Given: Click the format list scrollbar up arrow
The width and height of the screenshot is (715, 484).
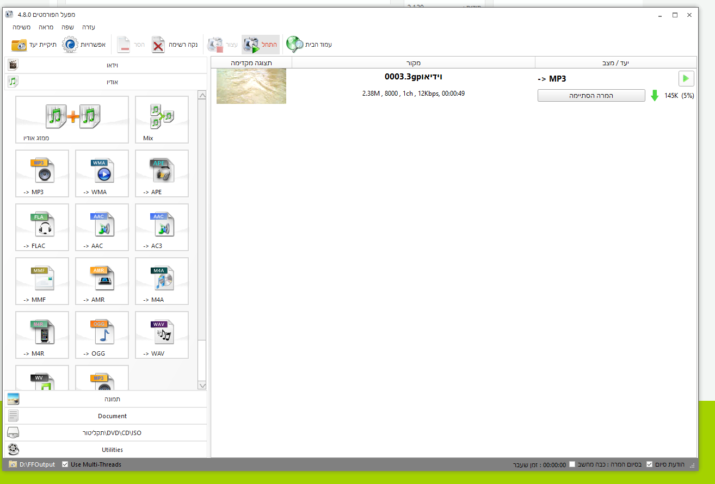Looking at the screenshot, I should [202, 96].
